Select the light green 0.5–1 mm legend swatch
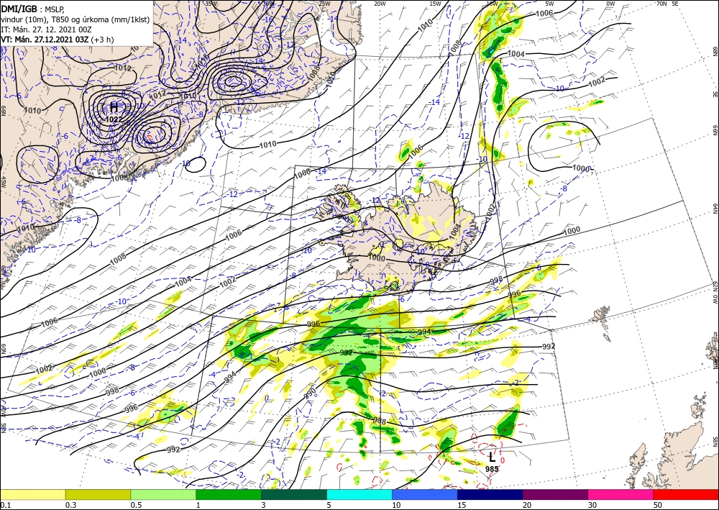This screenshot has width=719, height=510. (163, 494)
